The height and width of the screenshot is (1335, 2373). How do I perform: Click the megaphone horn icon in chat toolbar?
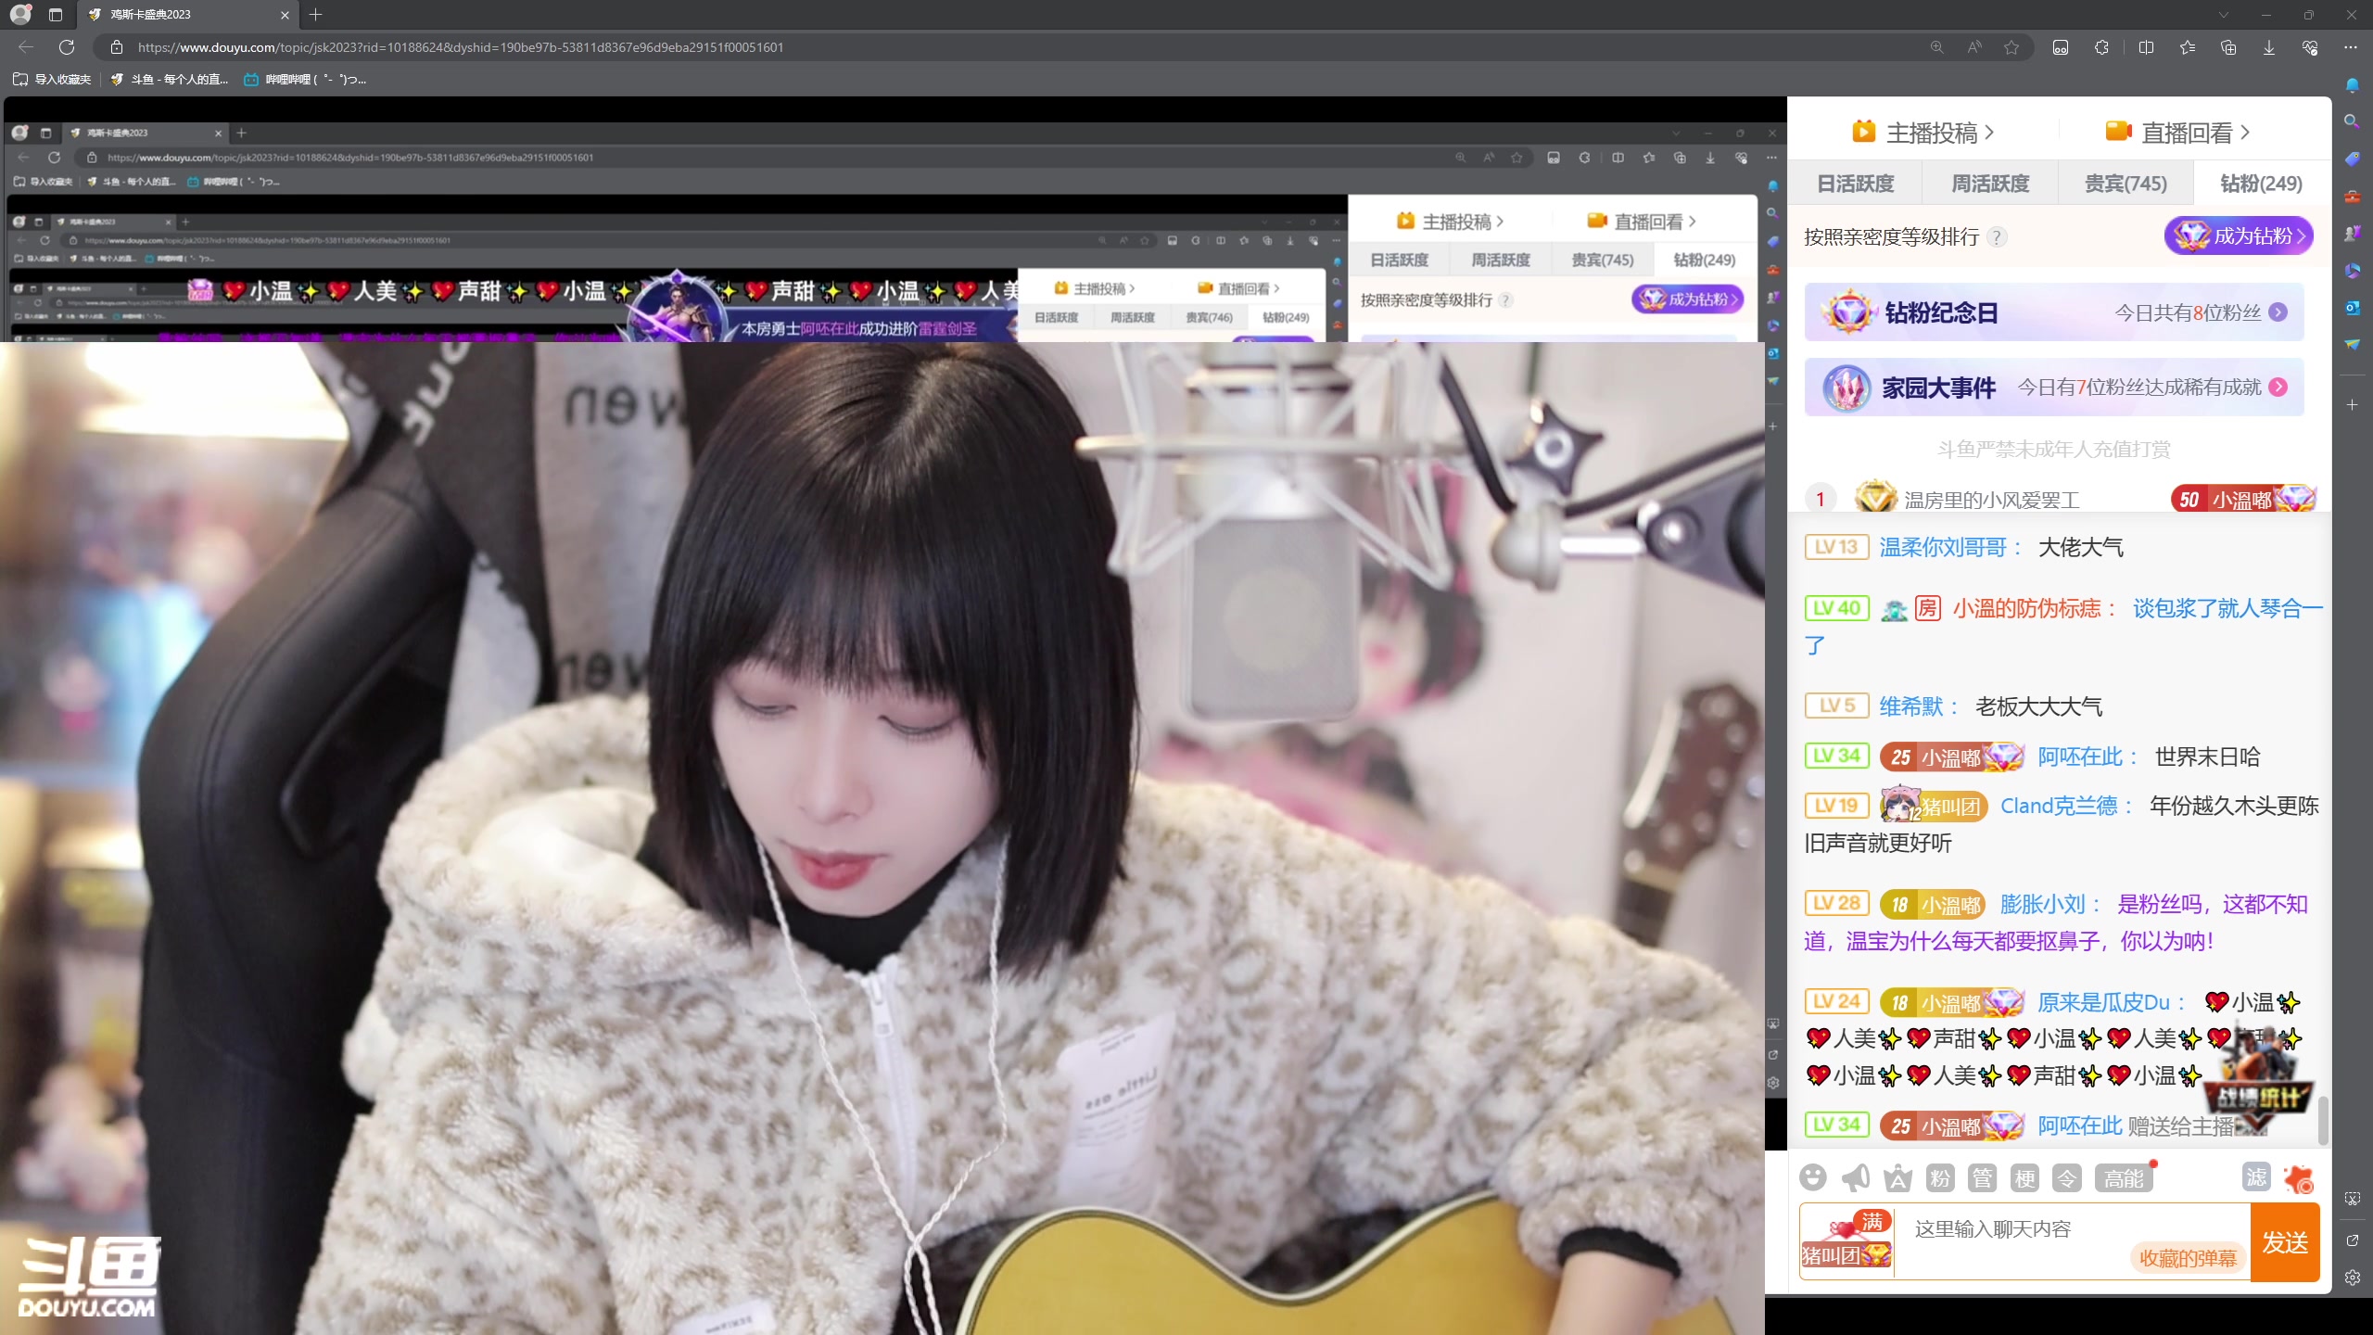pyautogui.click(x=1855, y=1177)
